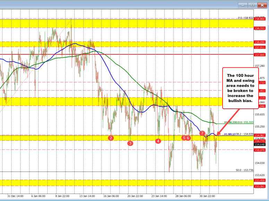Click the 13 Jan 14:00 time label
269x201 pixels.
87,196
